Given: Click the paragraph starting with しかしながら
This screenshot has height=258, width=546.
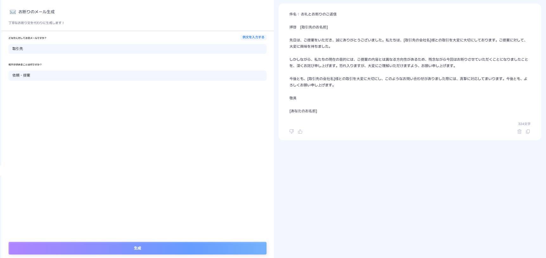Looking at the screenshot, I should tap(408, 63).
